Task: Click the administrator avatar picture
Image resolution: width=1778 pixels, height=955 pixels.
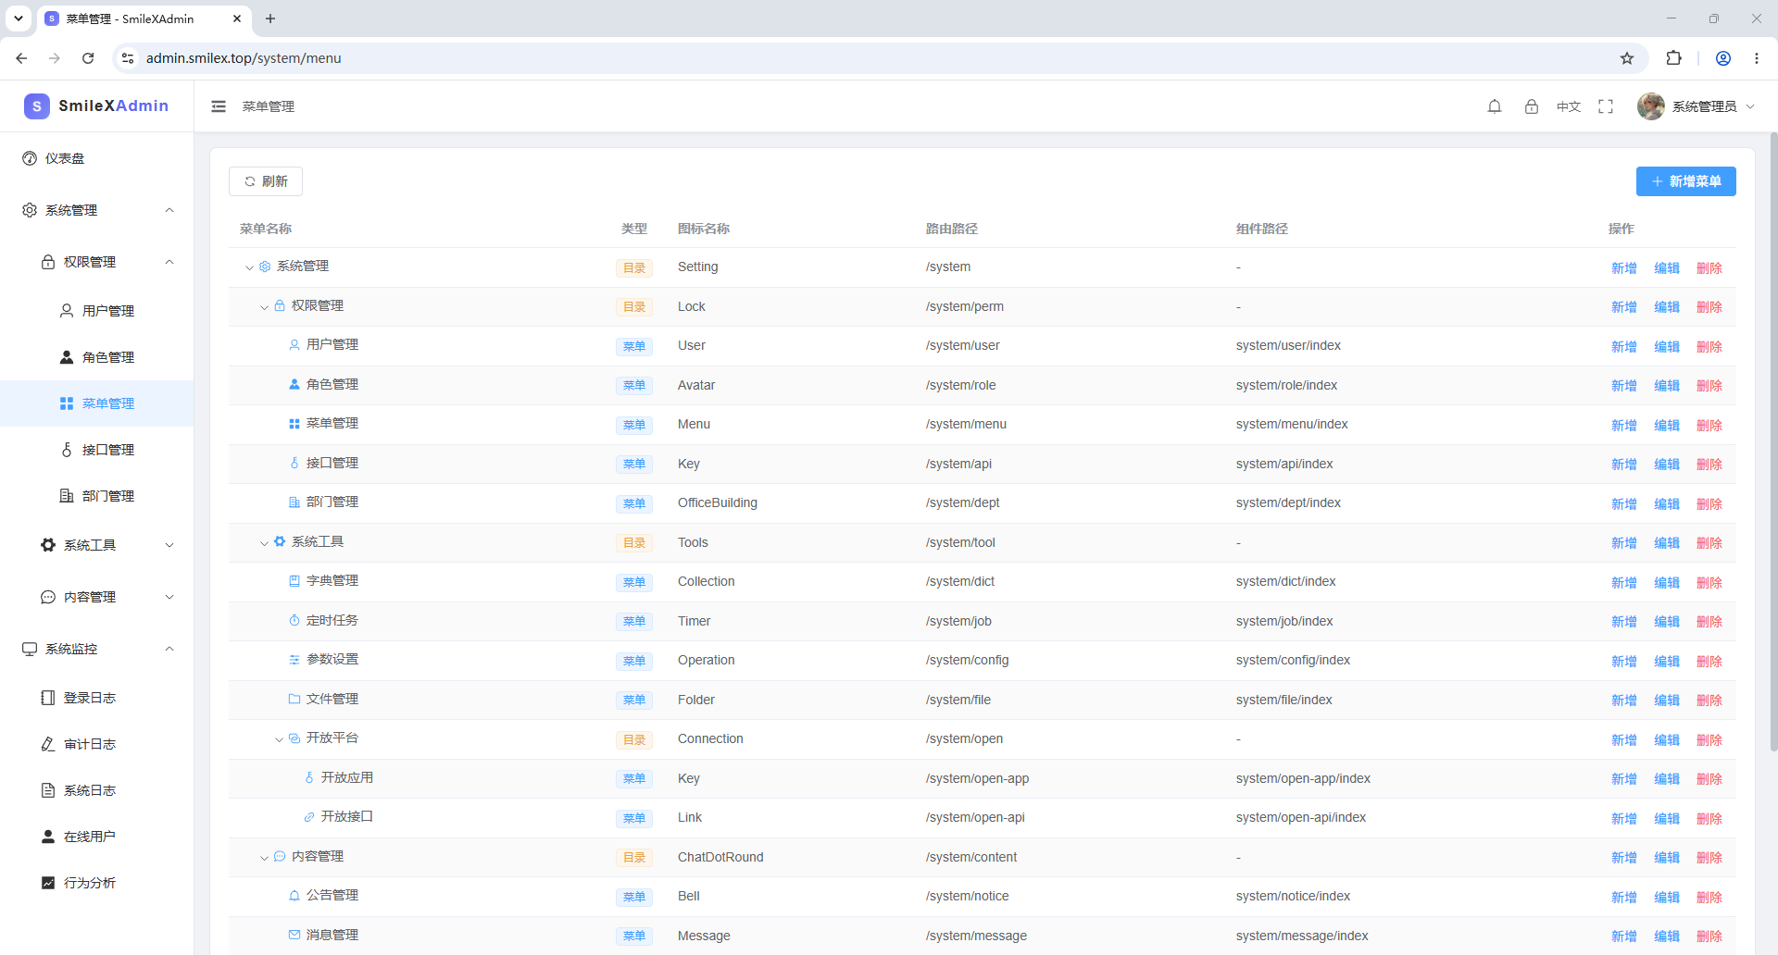Action: click(1650, 106)
